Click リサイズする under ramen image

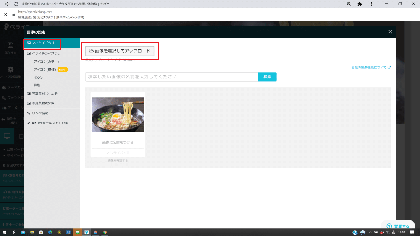pyautogui.click(x=118, y=153)
